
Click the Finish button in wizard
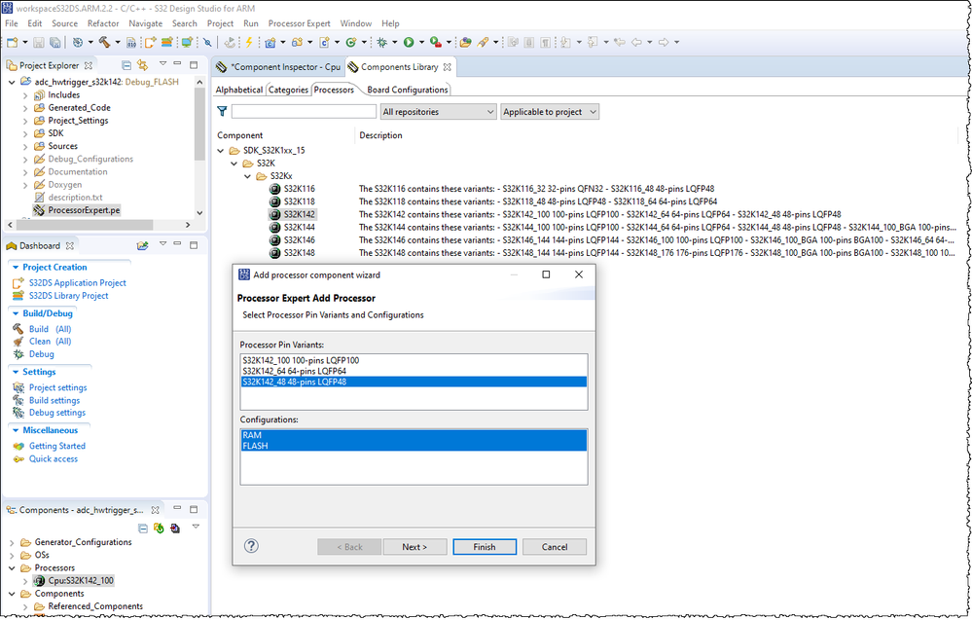click(485, 547)
